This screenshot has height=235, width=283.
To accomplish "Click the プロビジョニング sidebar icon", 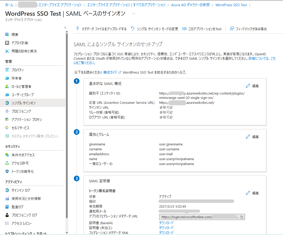I will click(x=7, y=111).
